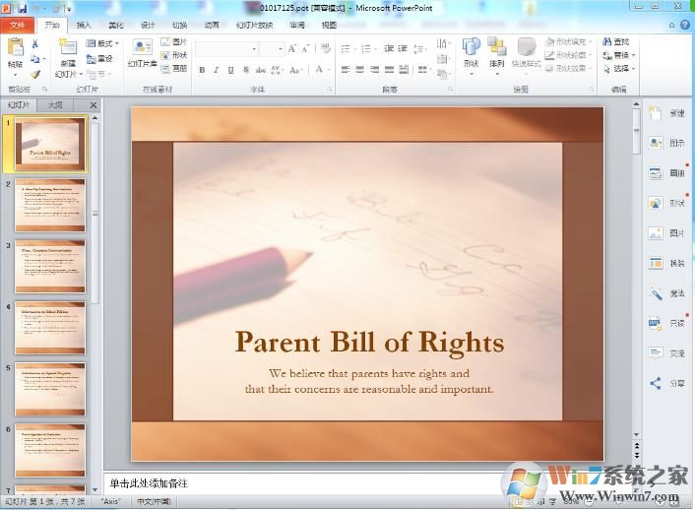Click Reset (重设) slide button
695x510 pixels.
[99, 58]
